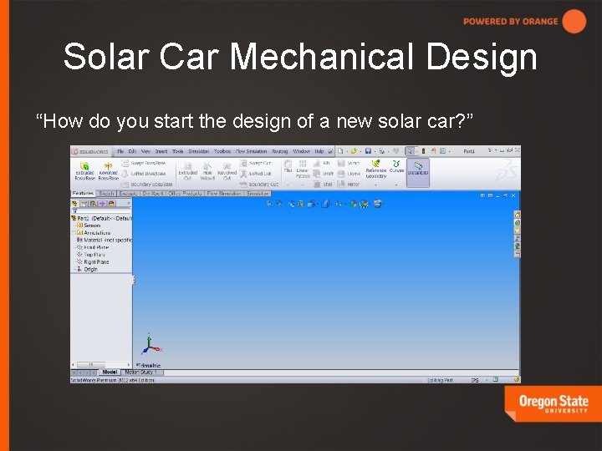Open the File menu

(120, 151)
